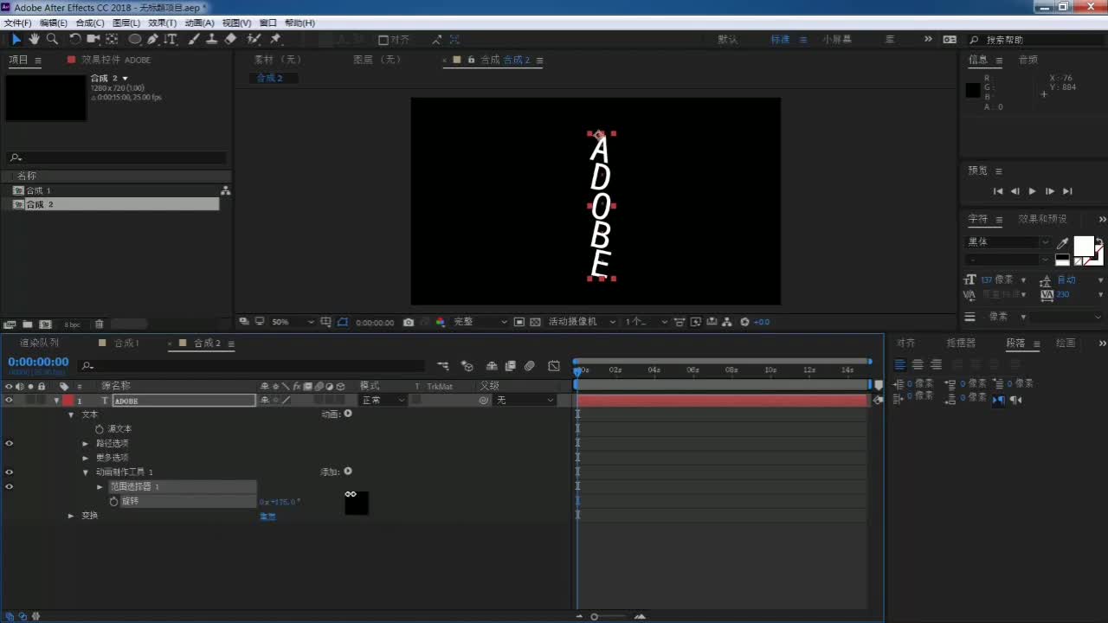The height and width of the screenshot is (623, 1108).
Task: Expand 范围选择器 1 group
Action: [100, 486]
